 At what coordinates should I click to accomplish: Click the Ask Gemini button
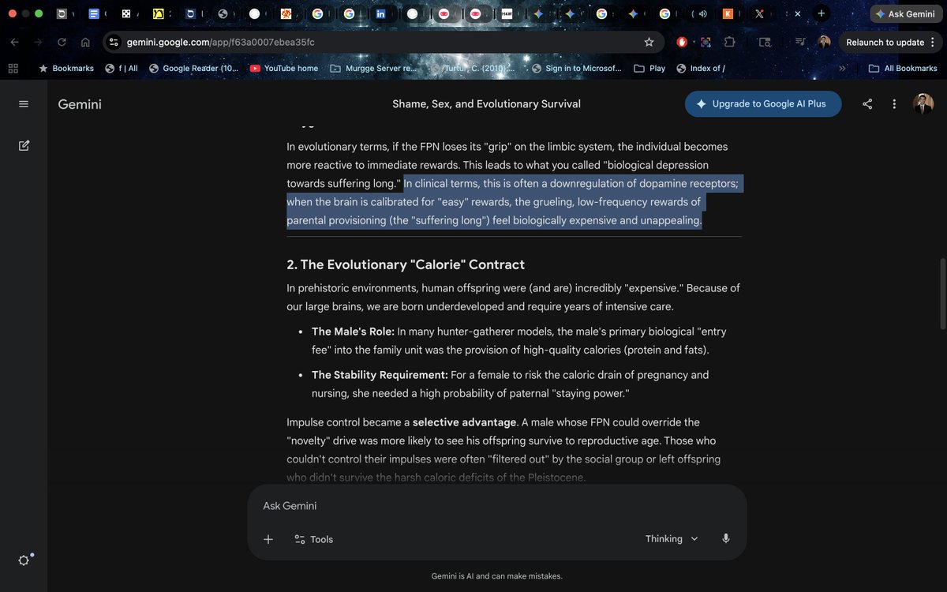click(905, 14)
